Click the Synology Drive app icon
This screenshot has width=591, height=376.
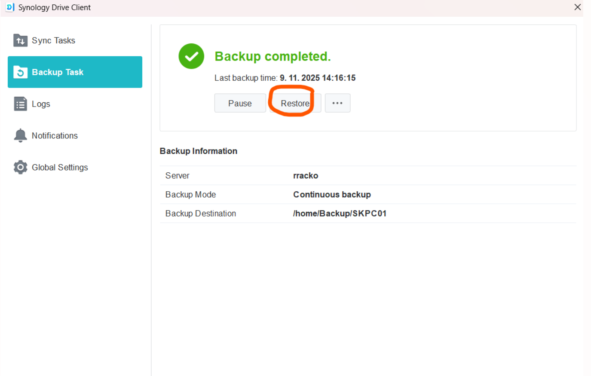10,7
